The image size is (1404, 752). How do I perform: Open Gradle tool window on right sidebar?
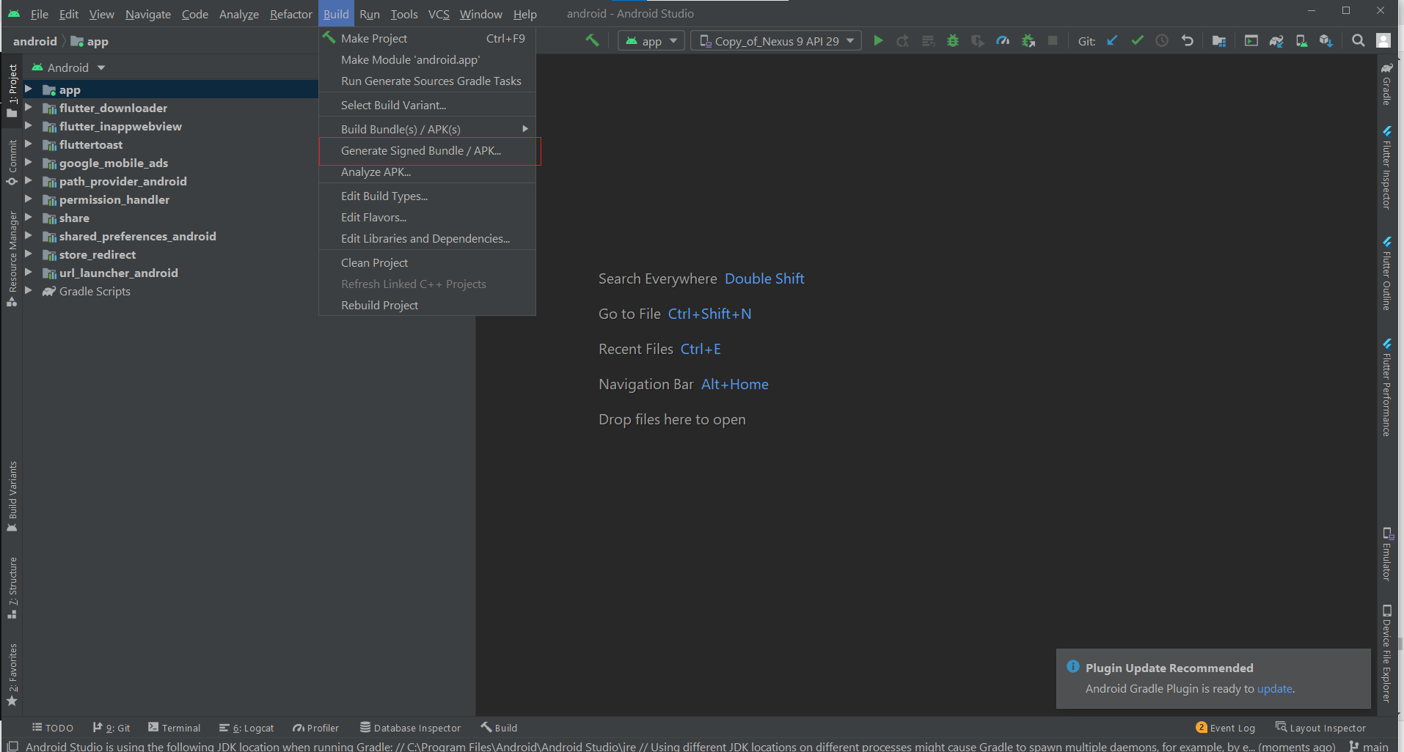click(x=1386, y=84)
